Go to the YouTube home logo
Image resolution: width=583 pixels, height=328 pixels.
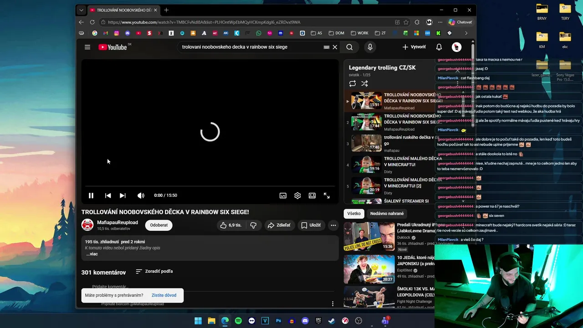coord(113,47)
